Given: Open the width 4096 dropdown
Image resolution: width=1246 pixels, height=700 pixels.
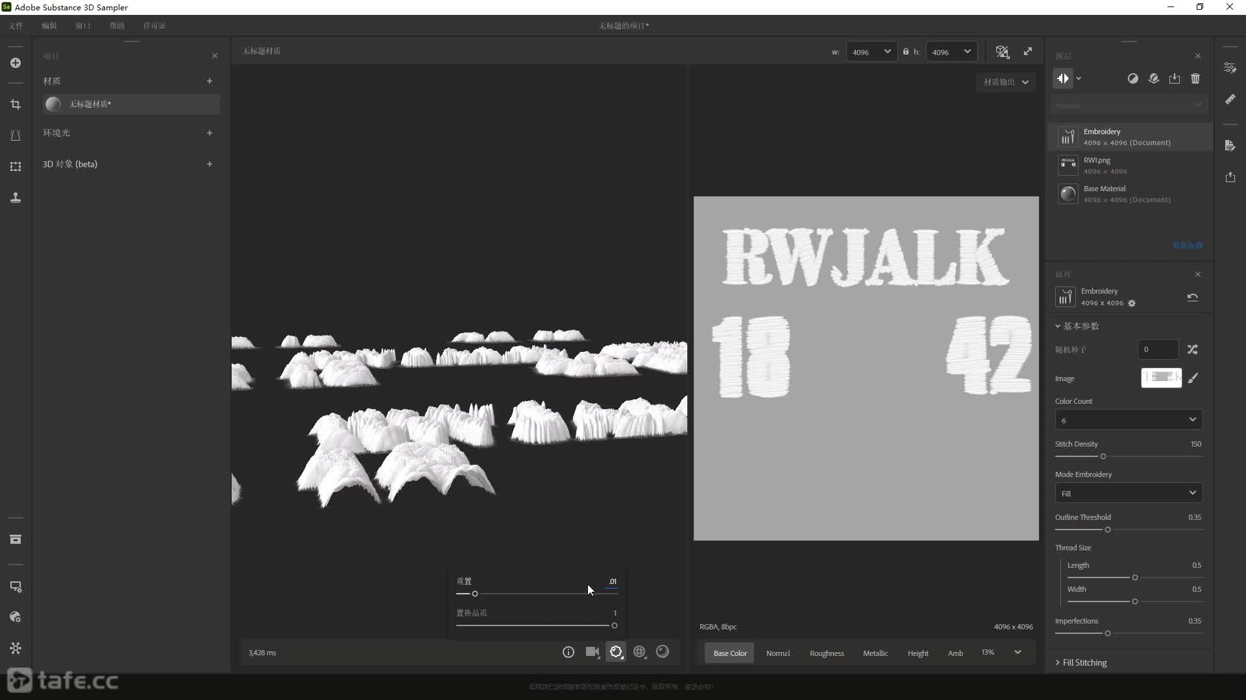Looking at the screenshot, I should coord(872,52).
